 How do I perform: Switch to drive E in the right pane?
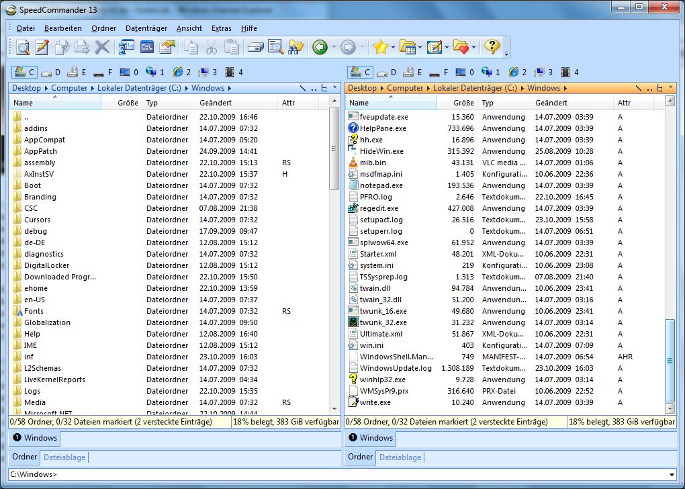point(414,71)
